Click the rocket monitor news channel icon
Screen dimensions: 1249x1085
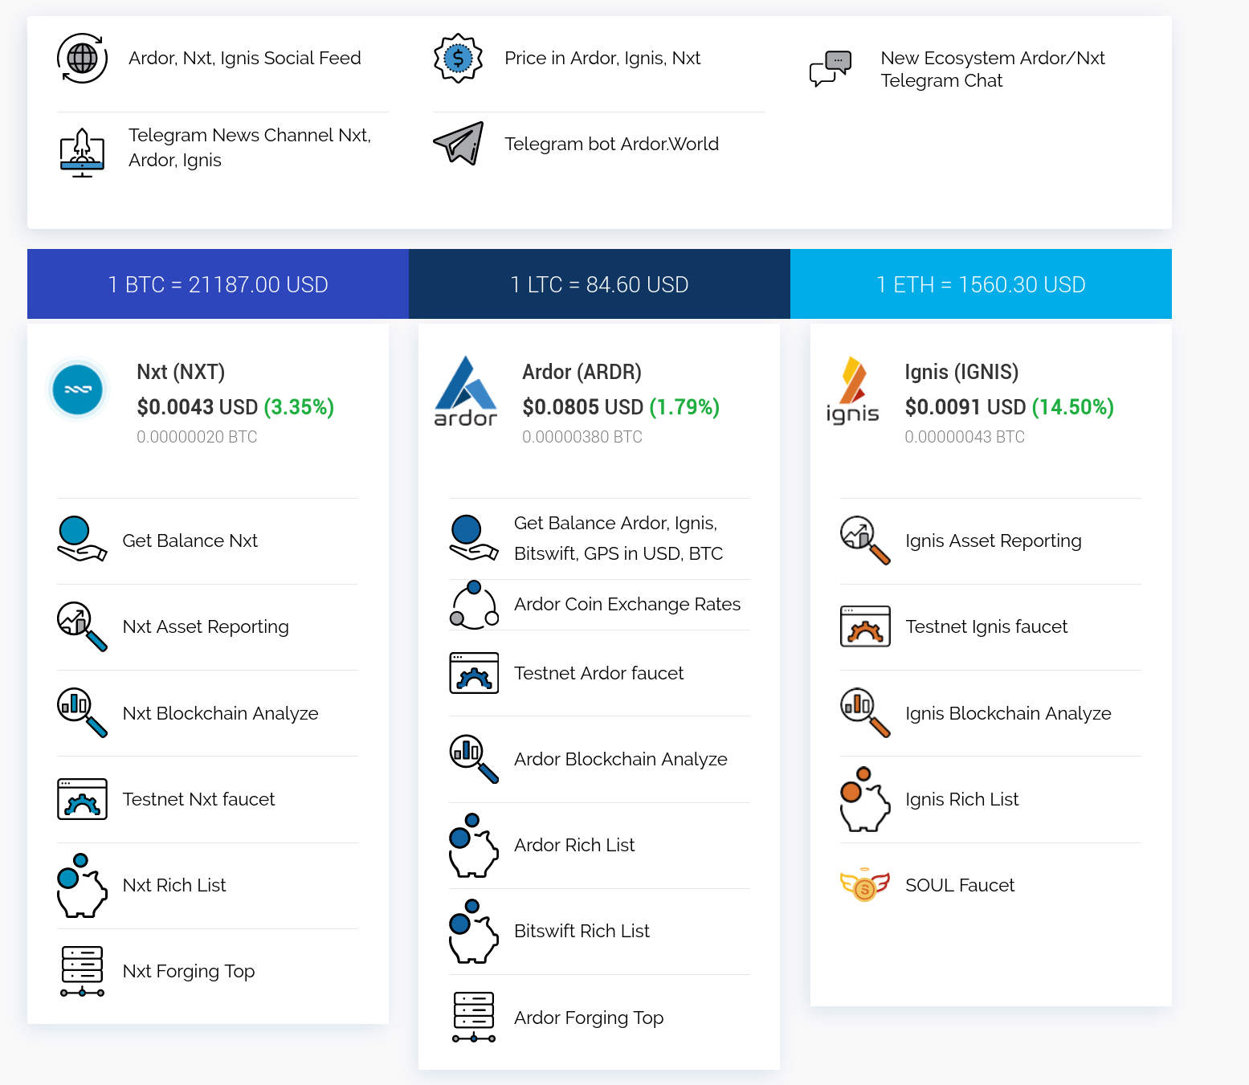[82, 152]
